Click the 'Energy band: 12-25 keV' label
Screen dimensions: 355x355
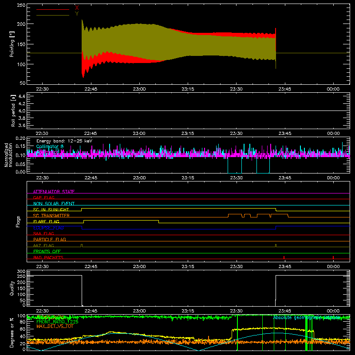(64, 141)
